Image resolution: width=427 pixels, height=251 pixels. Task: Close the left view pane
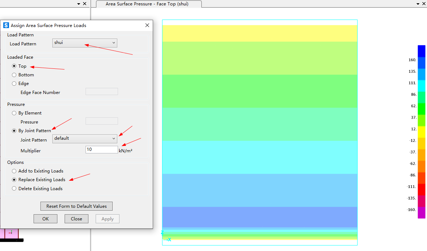pos(85,4)
